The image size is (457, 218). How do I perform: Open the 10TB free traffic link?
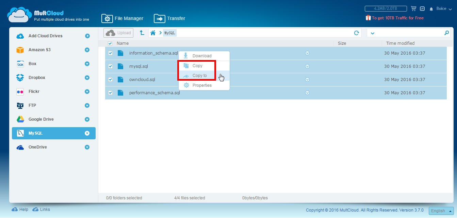397,18
